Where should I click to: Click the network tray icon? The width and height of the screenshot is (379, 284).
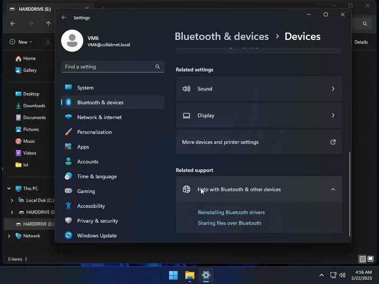point(333,275)
